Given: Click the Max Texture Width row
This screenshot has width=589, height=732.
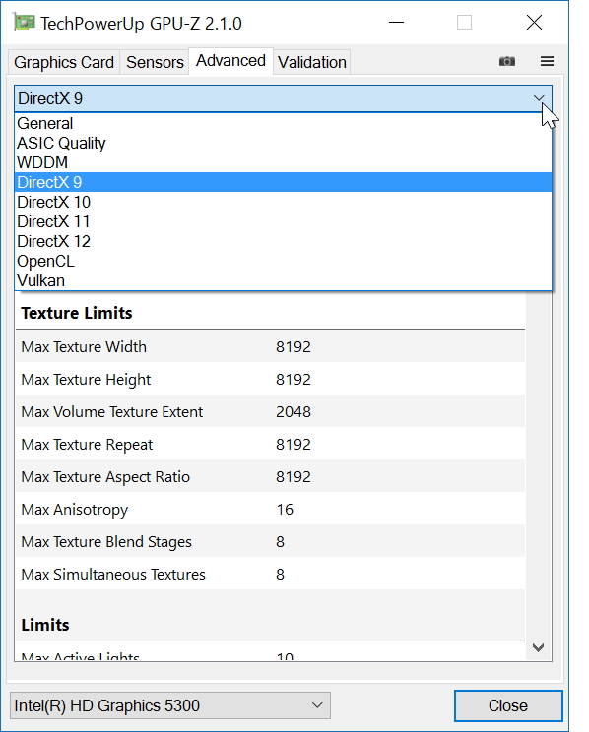Looking at the screenshot, I should (x=270, y=346).
